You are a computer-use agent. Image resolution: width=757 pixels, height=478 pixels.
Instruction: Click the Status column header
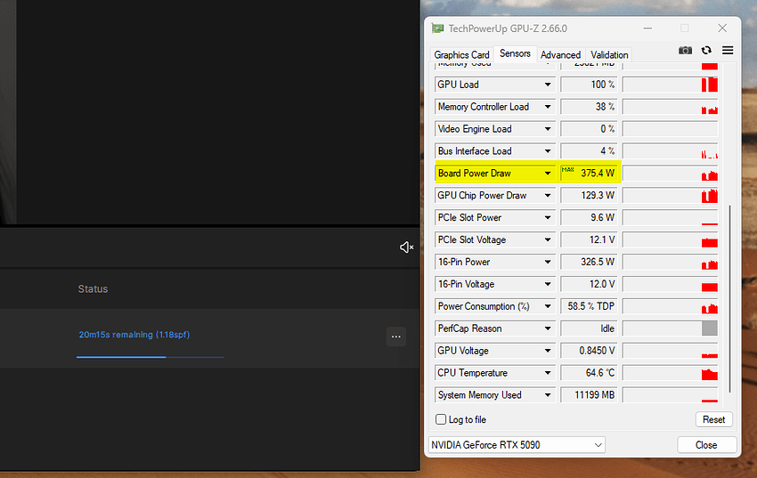point(93,289)
